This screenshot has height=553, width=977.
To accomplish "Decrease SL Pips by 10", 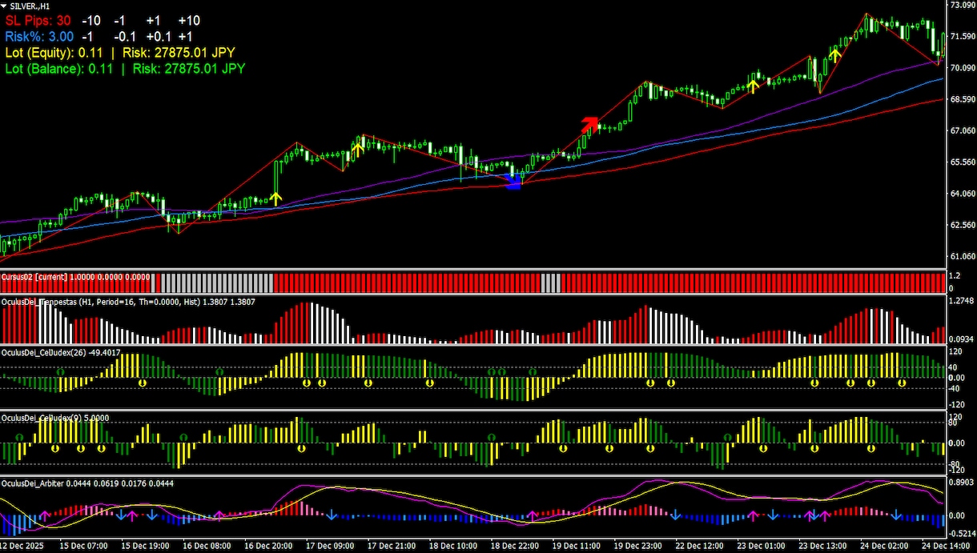I will pyautogui.click(x=91, y=20).
